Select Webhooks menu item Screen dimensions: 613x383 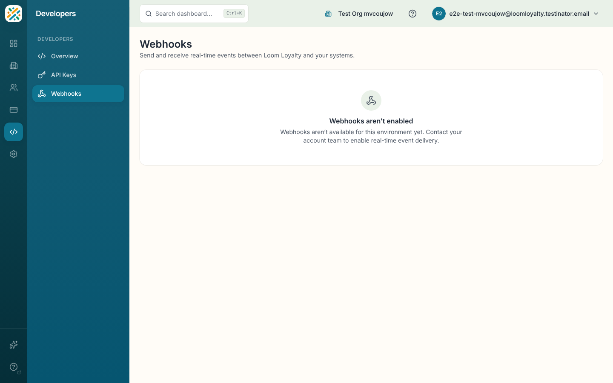click(x=78, y=94)
